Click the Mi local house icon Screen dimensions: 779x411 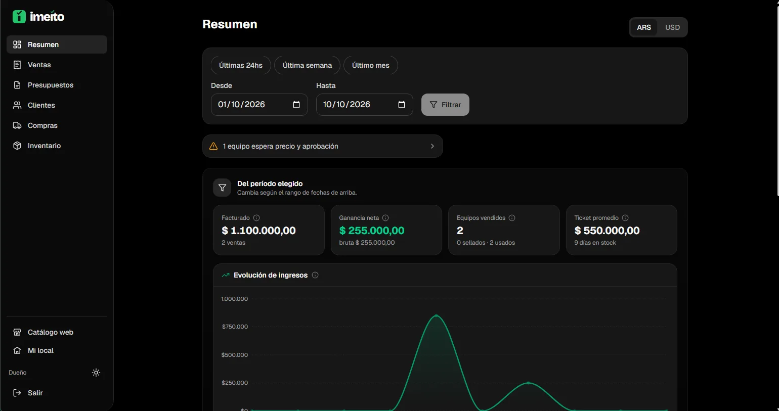tap(17, 350)
